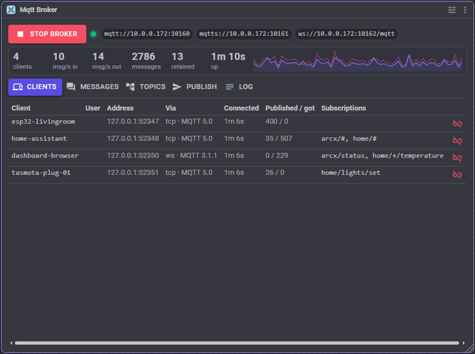This screenshot has height=354, width=475.
Task: Disconnect the home-assistant client
Action: click(457, 141)
